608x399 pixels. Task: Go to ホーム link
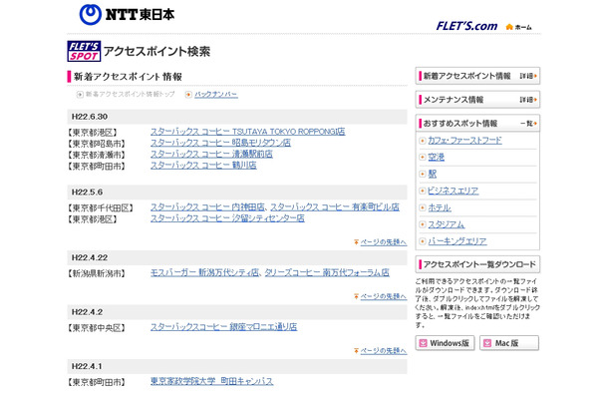point(523,27)
